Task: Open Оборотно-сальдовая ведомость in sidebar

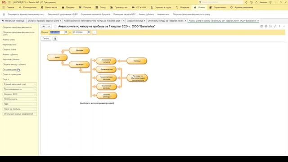Action: click(17, 27)
